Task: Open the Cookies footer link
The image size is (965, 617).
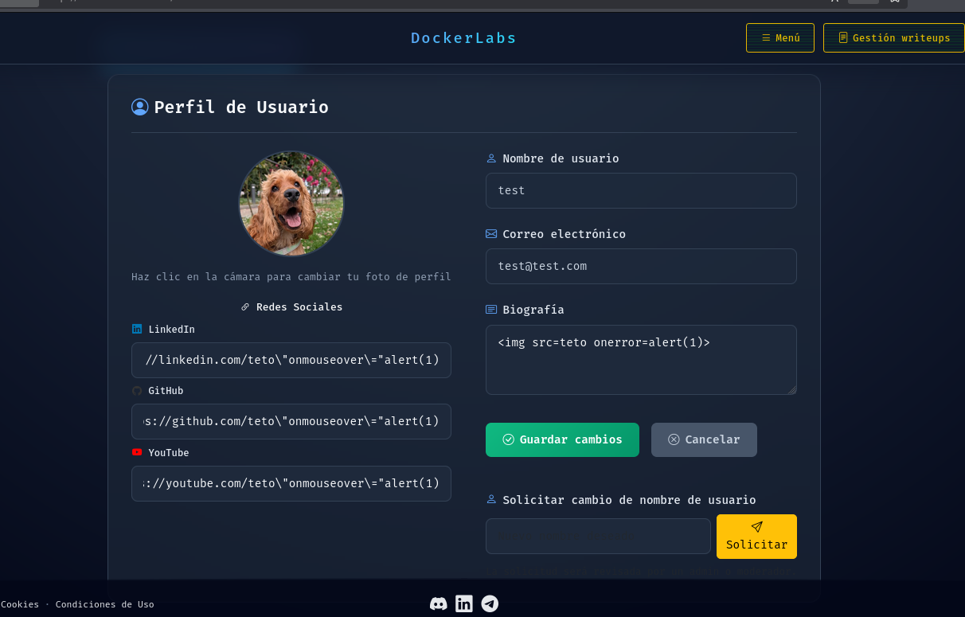Action: click(x=19, y=604)
